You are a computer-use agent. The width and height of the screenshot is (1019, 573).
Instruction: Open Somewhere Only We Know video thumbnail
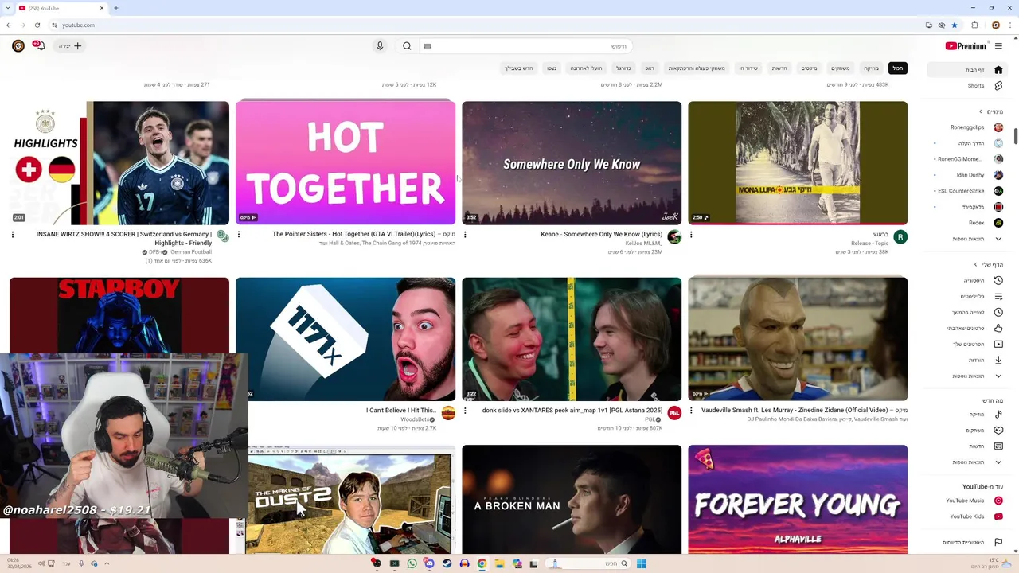[572, 163]
